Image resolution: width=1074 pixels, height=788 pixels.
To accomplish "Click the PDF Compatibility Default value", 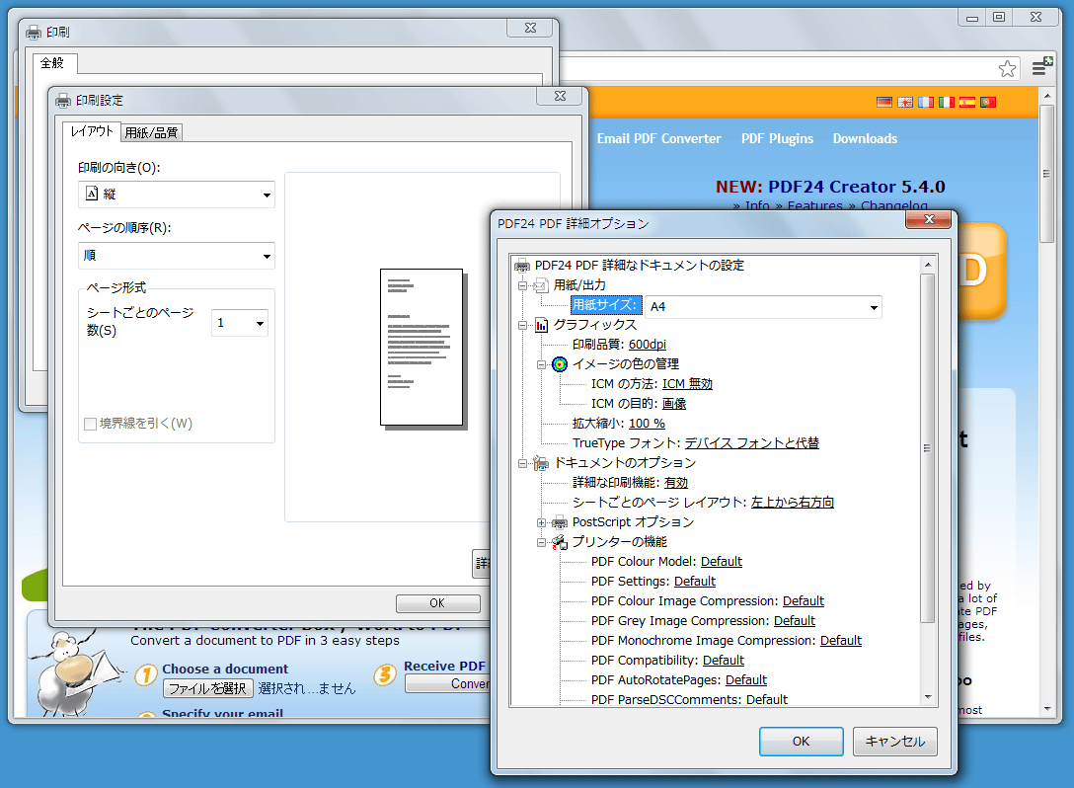I will click(x=724, y=661).
